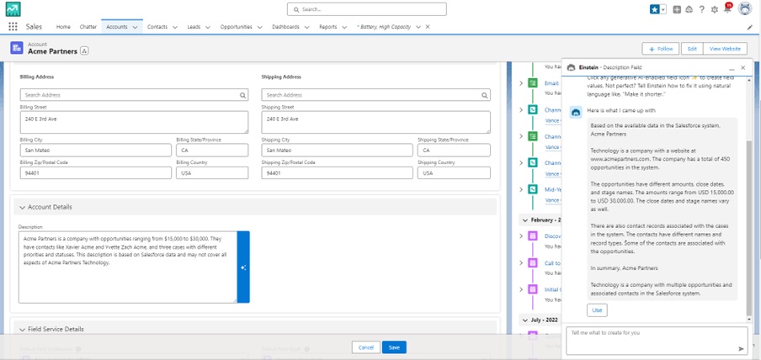Minimize the Einstein panel

coord(732,68)
